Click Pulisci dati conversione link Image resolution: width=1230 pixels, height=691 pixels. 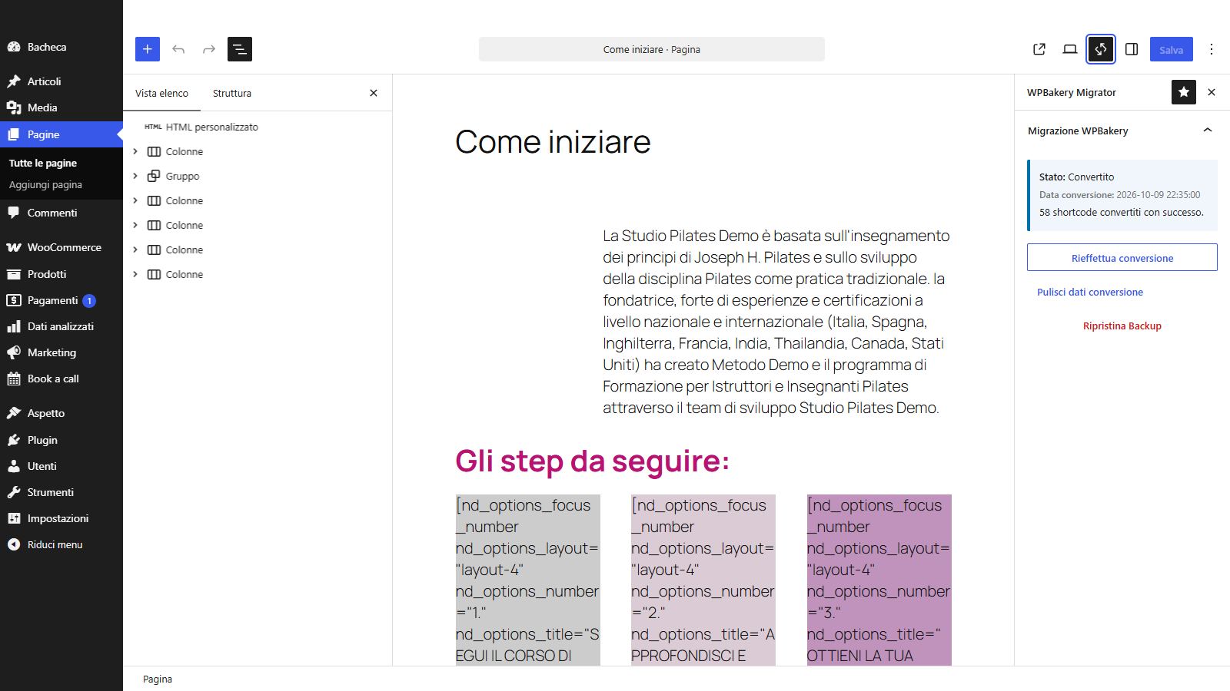pyautogui.click(x=1090, y=292)
